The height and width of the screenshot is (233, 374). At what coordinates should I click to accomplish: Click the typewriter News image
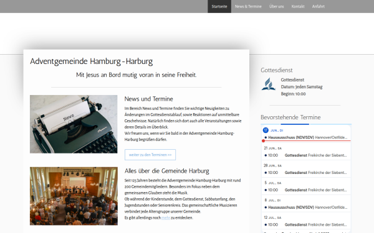coord(74,124)
